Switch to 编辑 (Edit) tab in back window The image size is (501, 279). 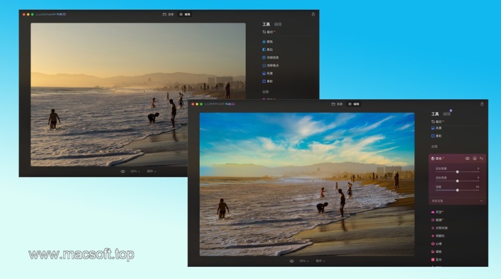pyautogui.click(x=184, y=13)
